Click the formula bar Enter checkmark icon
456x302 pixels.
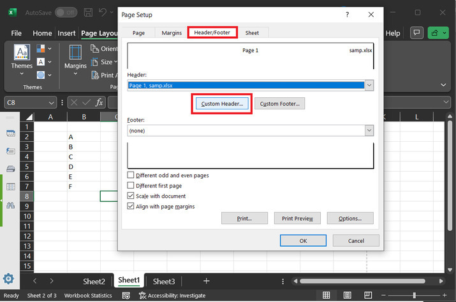coord(86,102)
